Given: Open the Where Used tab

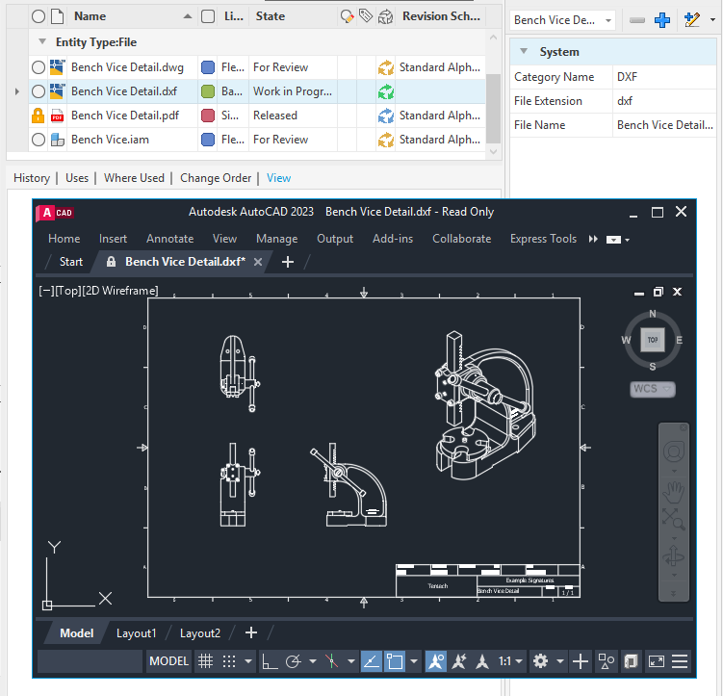Looking at the screenshot, I should [x=134, y=178].
